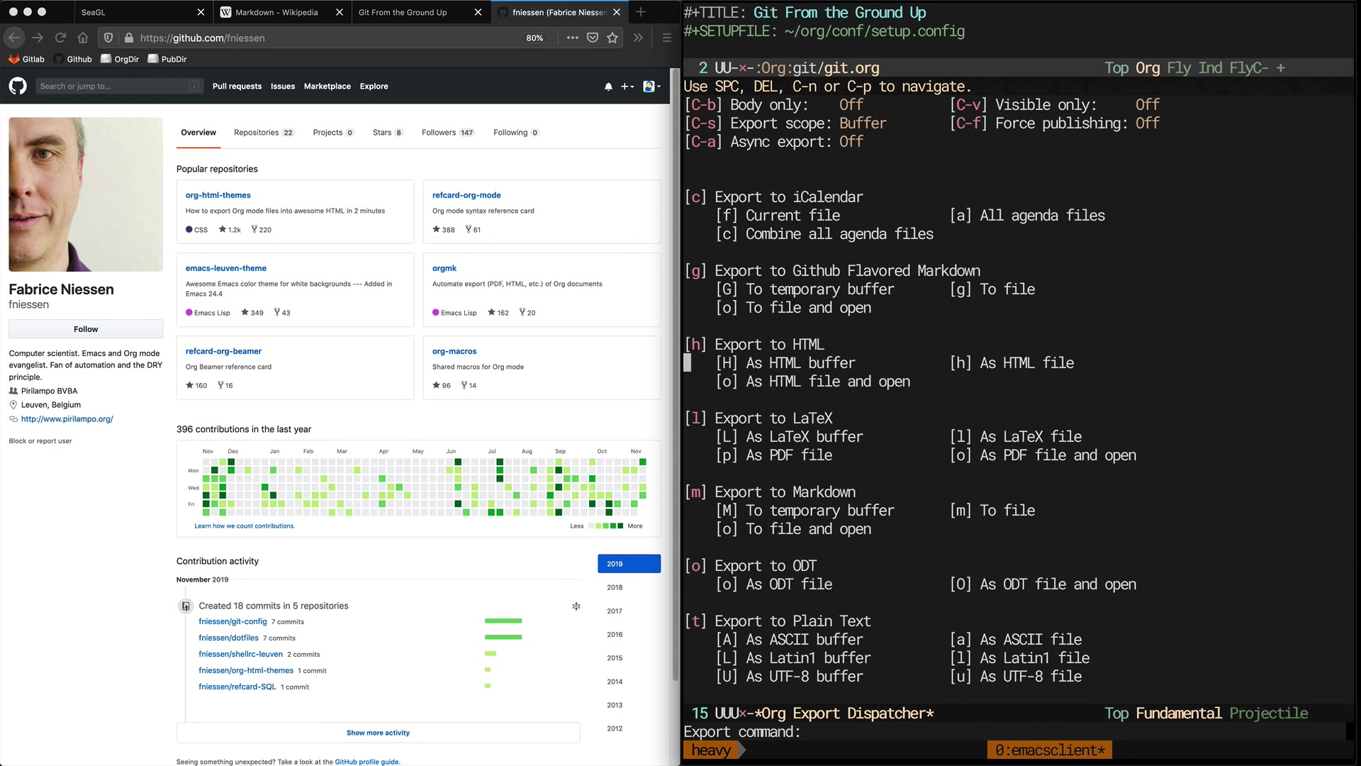Click the 80% zoom level indicator
This screenshot has width=1361, height=766.
pos(534,38)
